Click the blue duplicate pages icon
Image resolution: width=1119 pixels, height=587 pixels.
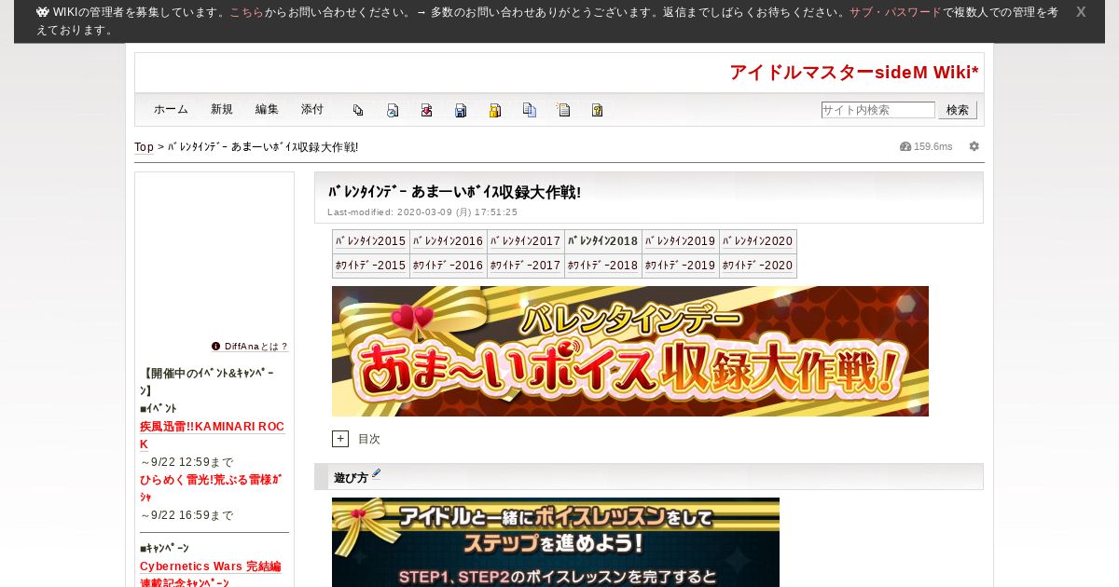[x=530, y=110]
